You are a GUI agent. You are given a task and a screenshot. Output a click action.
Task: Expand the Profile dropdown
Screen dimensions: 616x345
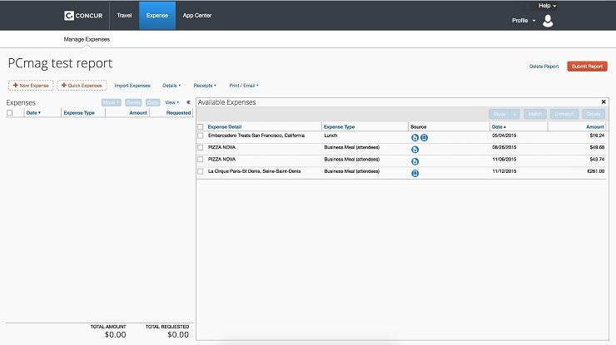(524, 21)
